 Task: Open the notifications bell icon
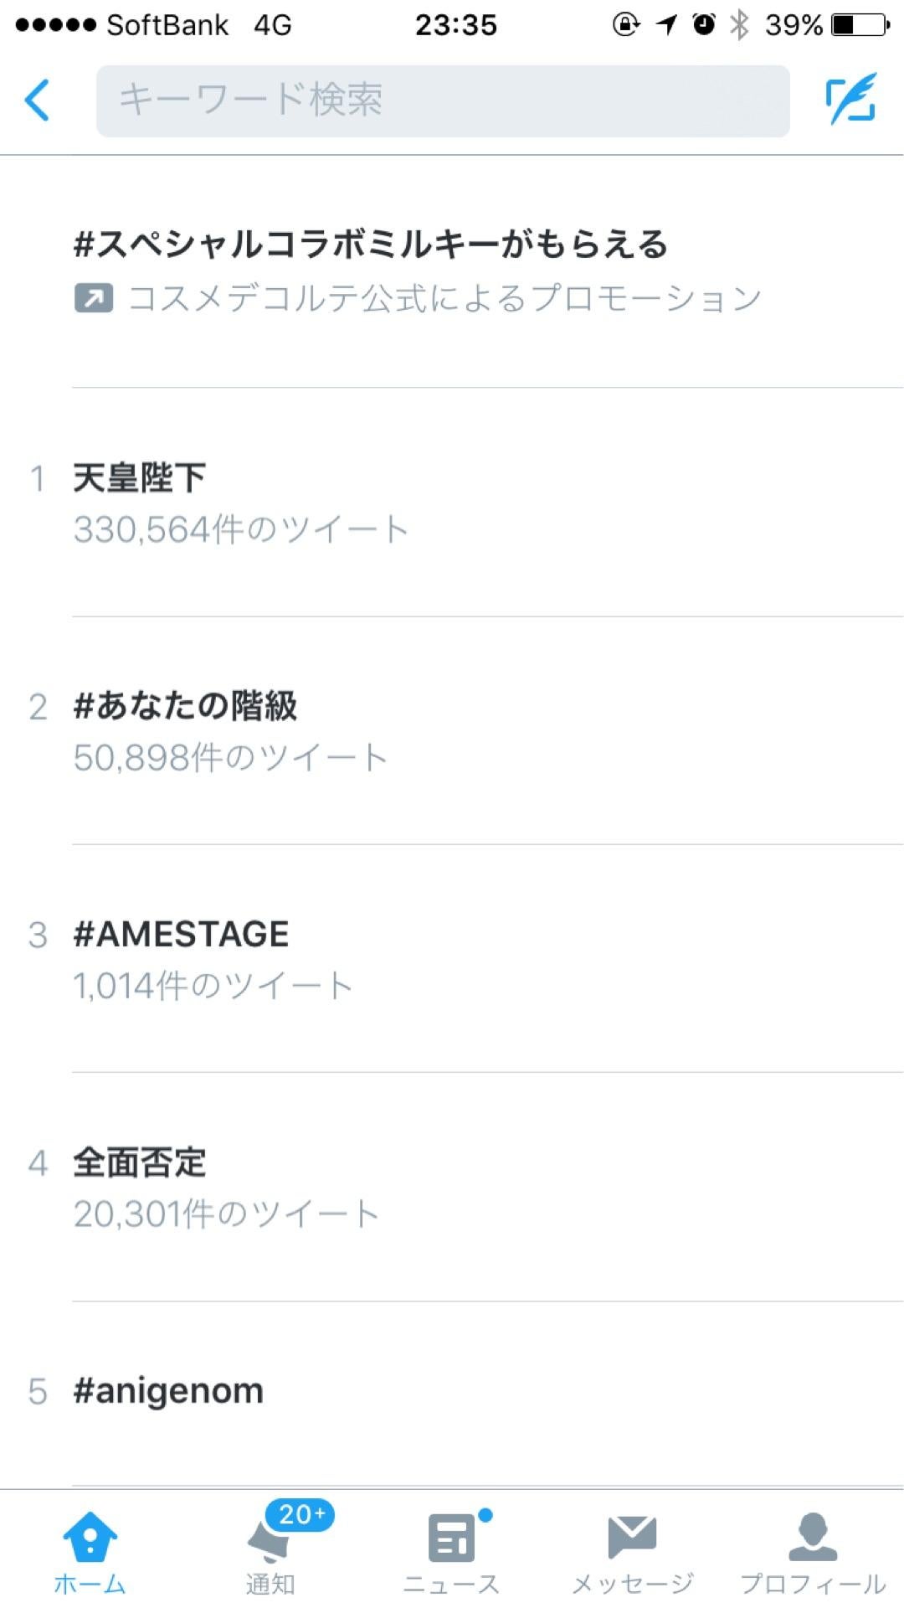tap(270, 1541)
